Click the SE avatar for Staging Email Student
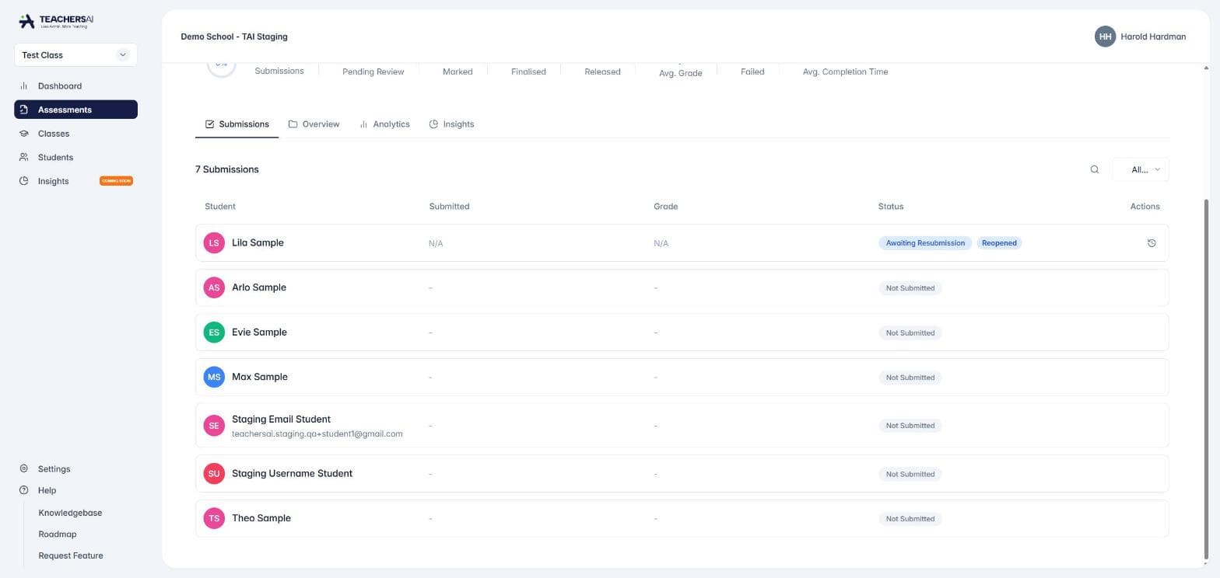 coord(214,426)
